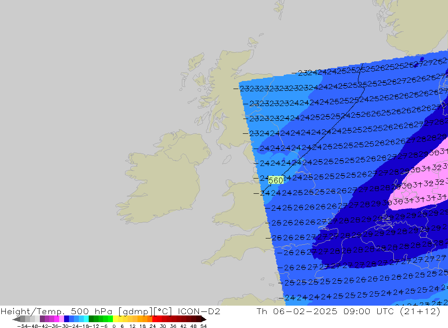Screen dimensions: 448x328
Task: Click the 0 legend scale value
Action: [x=114, y=326]
